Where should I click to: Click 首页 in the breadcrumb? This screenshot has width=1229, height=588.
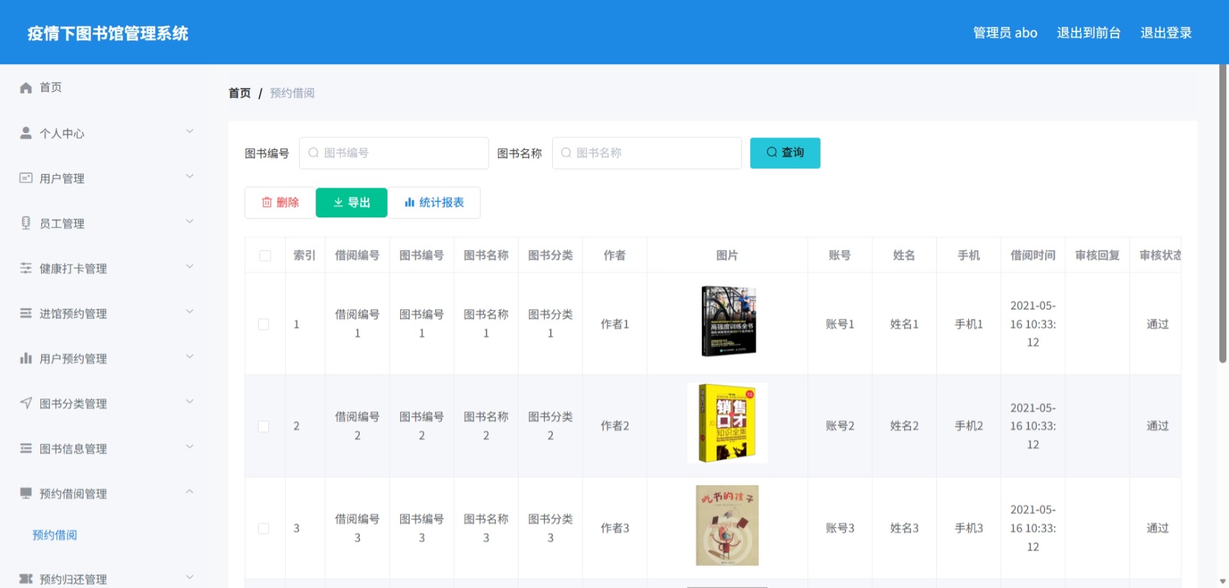240,93
